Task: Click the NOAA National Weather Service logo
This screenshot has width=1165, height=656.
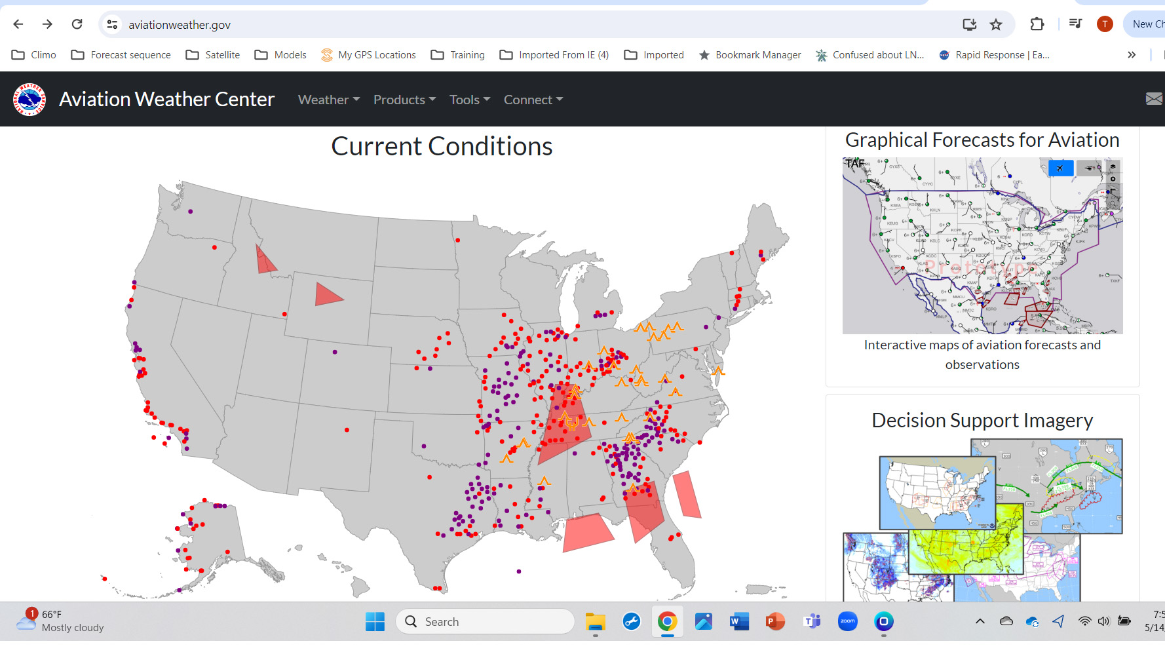Action: (29, 100)
